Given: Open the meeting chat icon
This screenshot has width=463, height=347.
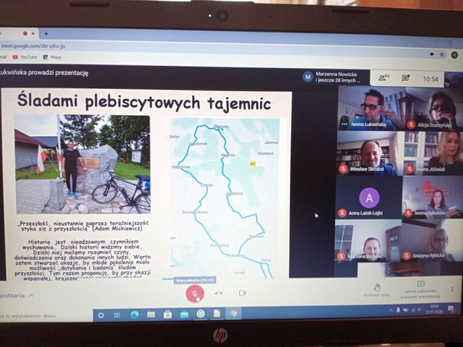Looking at the screenshot, I should pos(406,79).
